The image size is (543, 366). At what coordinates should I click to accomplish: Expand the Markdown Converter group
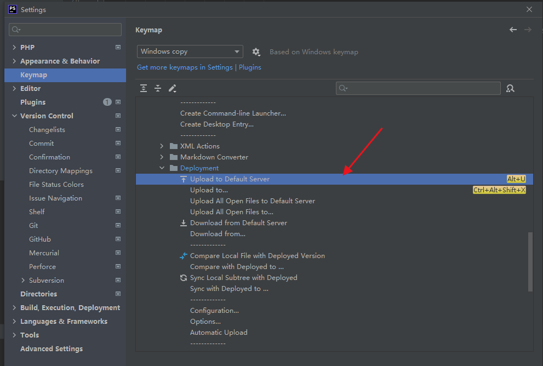(162, 157)
